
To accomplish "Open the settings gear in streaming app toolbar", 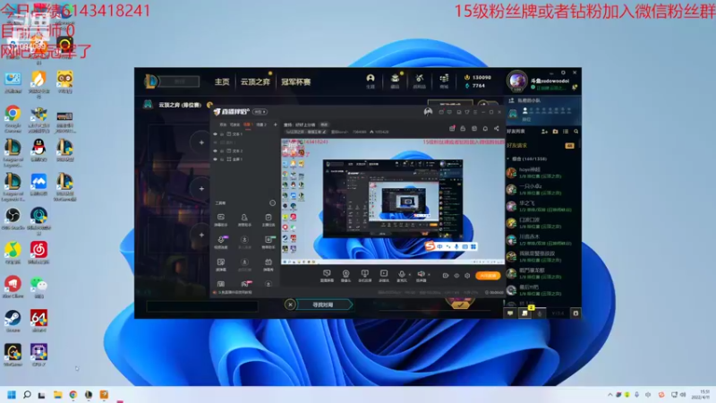I will 467,276.
